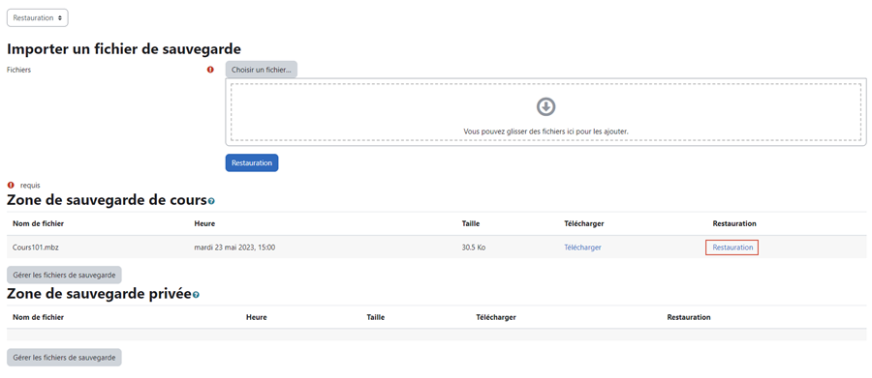This screenshot has width=872, height=378.
Task: Open help icon for Zone de sauvegarde privée
Action: [196, 295]
